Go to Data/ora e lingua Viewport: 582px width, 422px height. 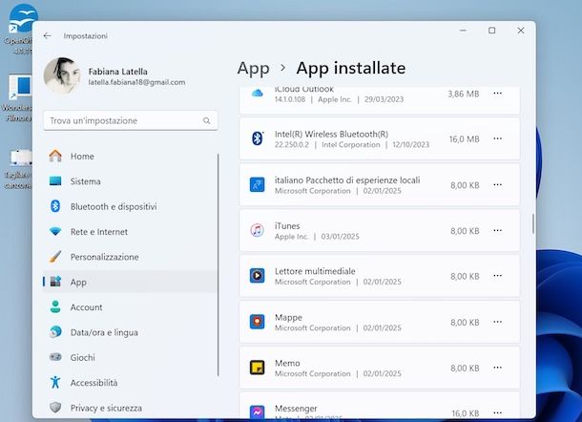tap(130, 332)
